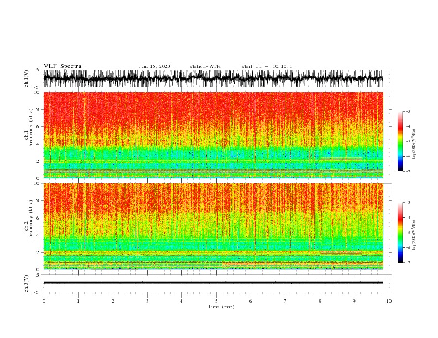This screenshot has width=438, height=338.
Task: Click the ch.1 frequency tick label "4"
Action: click(38, 144)
